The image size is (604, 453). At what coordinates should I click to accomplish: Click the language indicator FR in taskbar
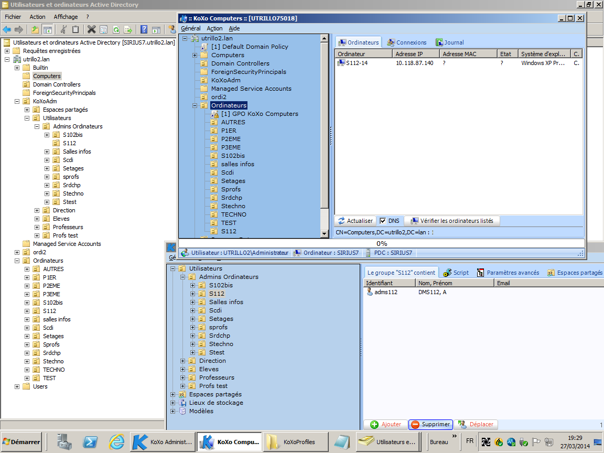tap(470, 441)
